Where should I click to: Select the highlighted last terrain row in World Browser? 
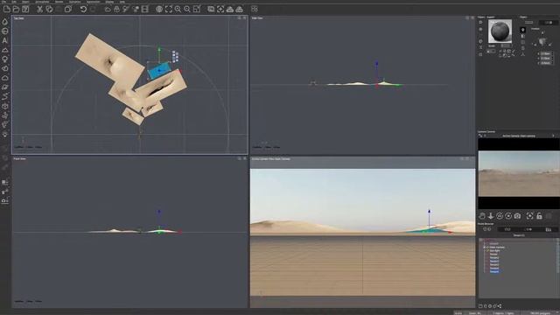[494, 271]
